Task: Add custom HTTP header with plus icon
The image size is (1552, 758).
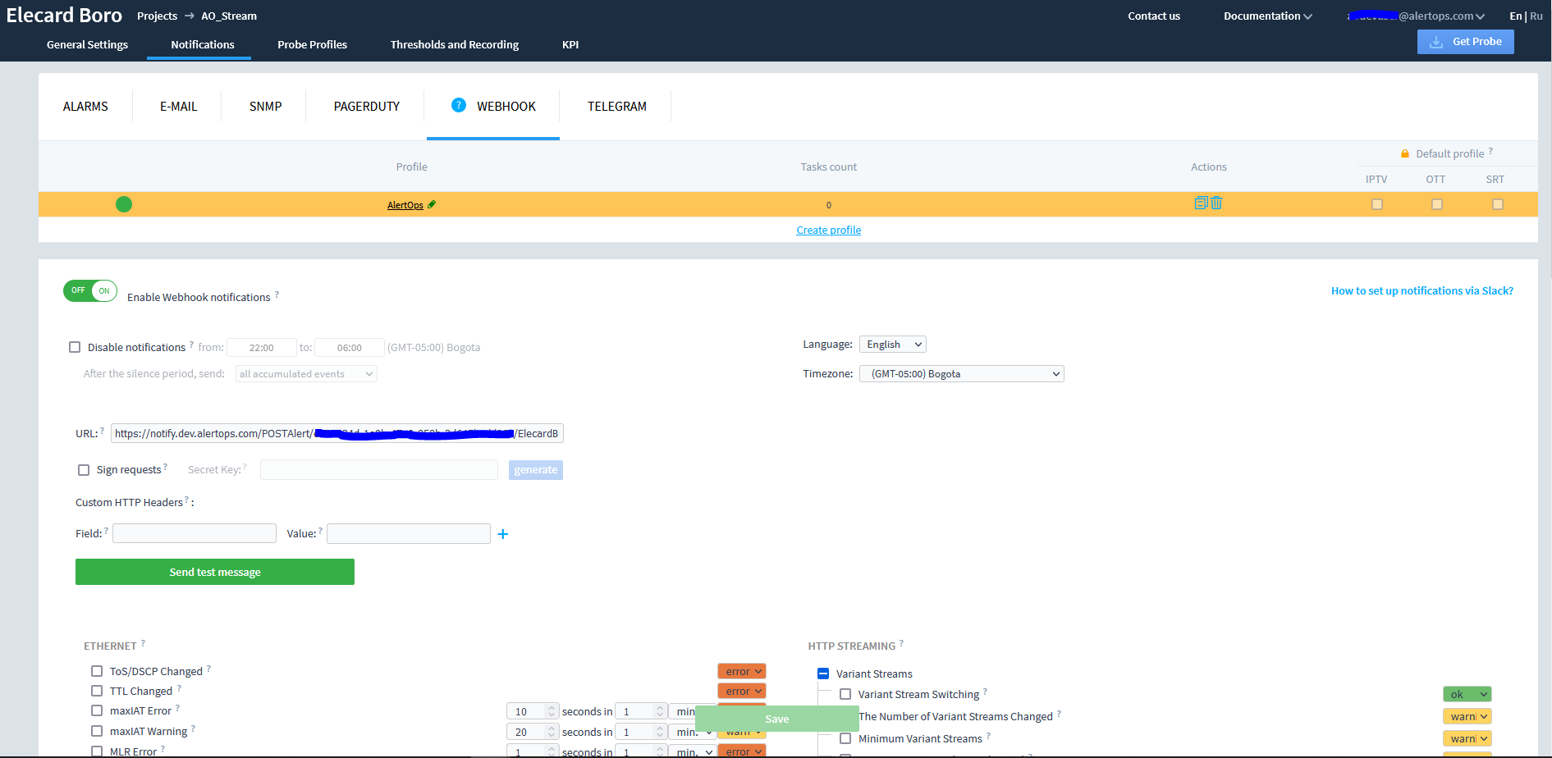Action: tap(503, 534)
